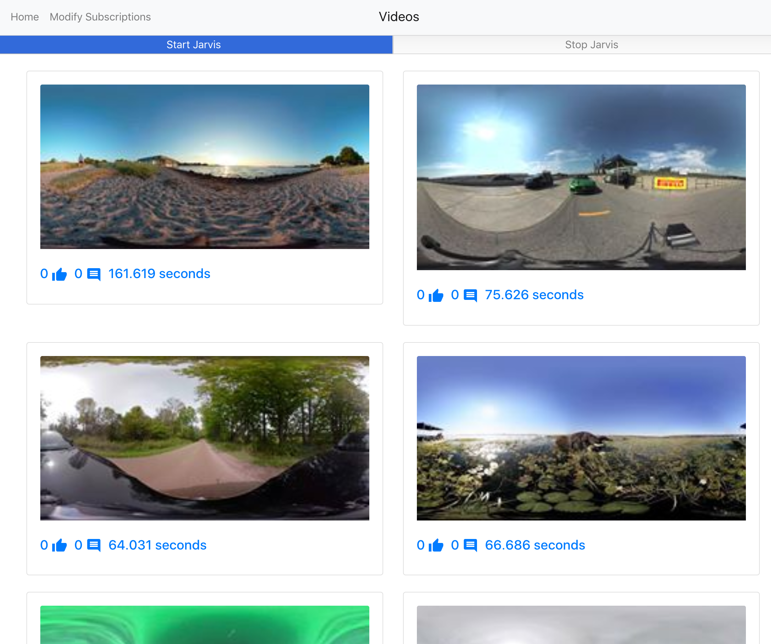The width and height of the screenshot is (771, 644).
Task: Go to the Home menu item
Action: point(24,17)
